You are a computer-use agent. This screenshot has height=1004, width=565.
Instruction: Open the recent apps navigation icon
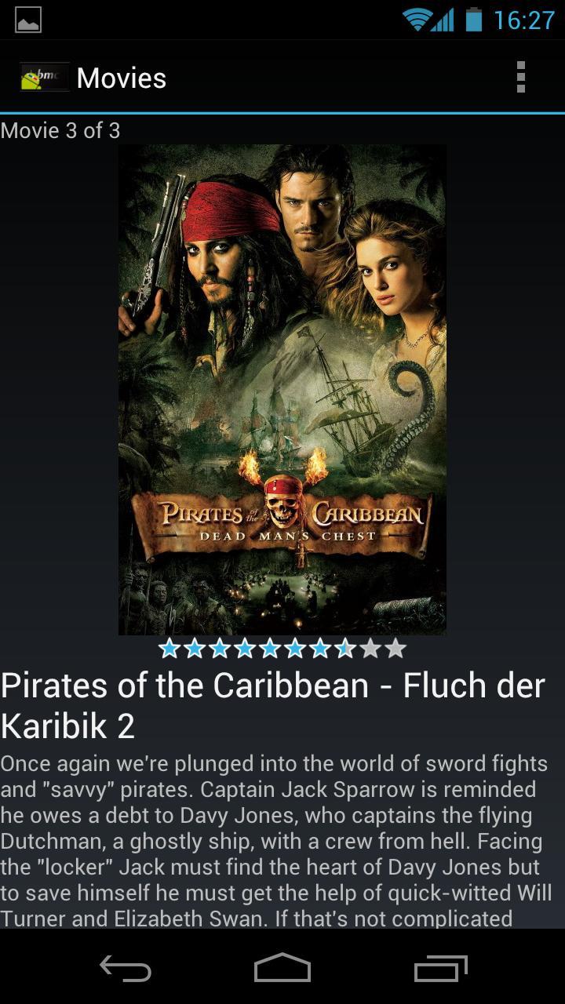click(440, 969)
